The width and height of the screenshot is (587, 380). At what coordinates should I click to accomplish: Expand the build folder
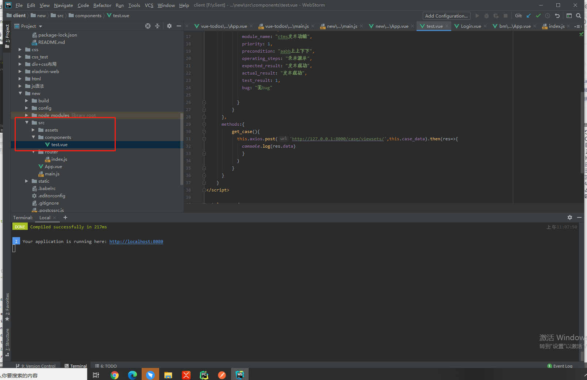click(27, 101)
